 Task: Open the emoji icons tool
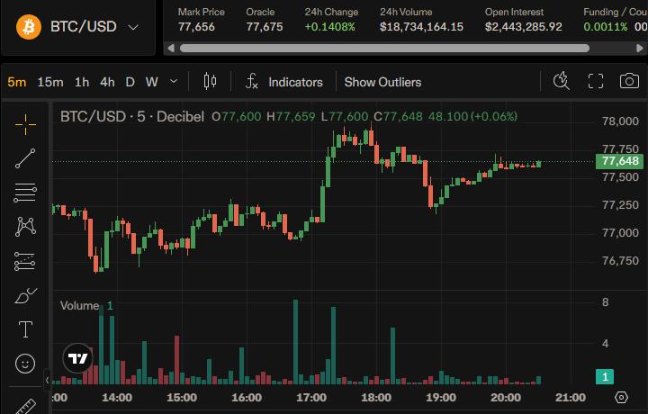[x=25, y=364]
